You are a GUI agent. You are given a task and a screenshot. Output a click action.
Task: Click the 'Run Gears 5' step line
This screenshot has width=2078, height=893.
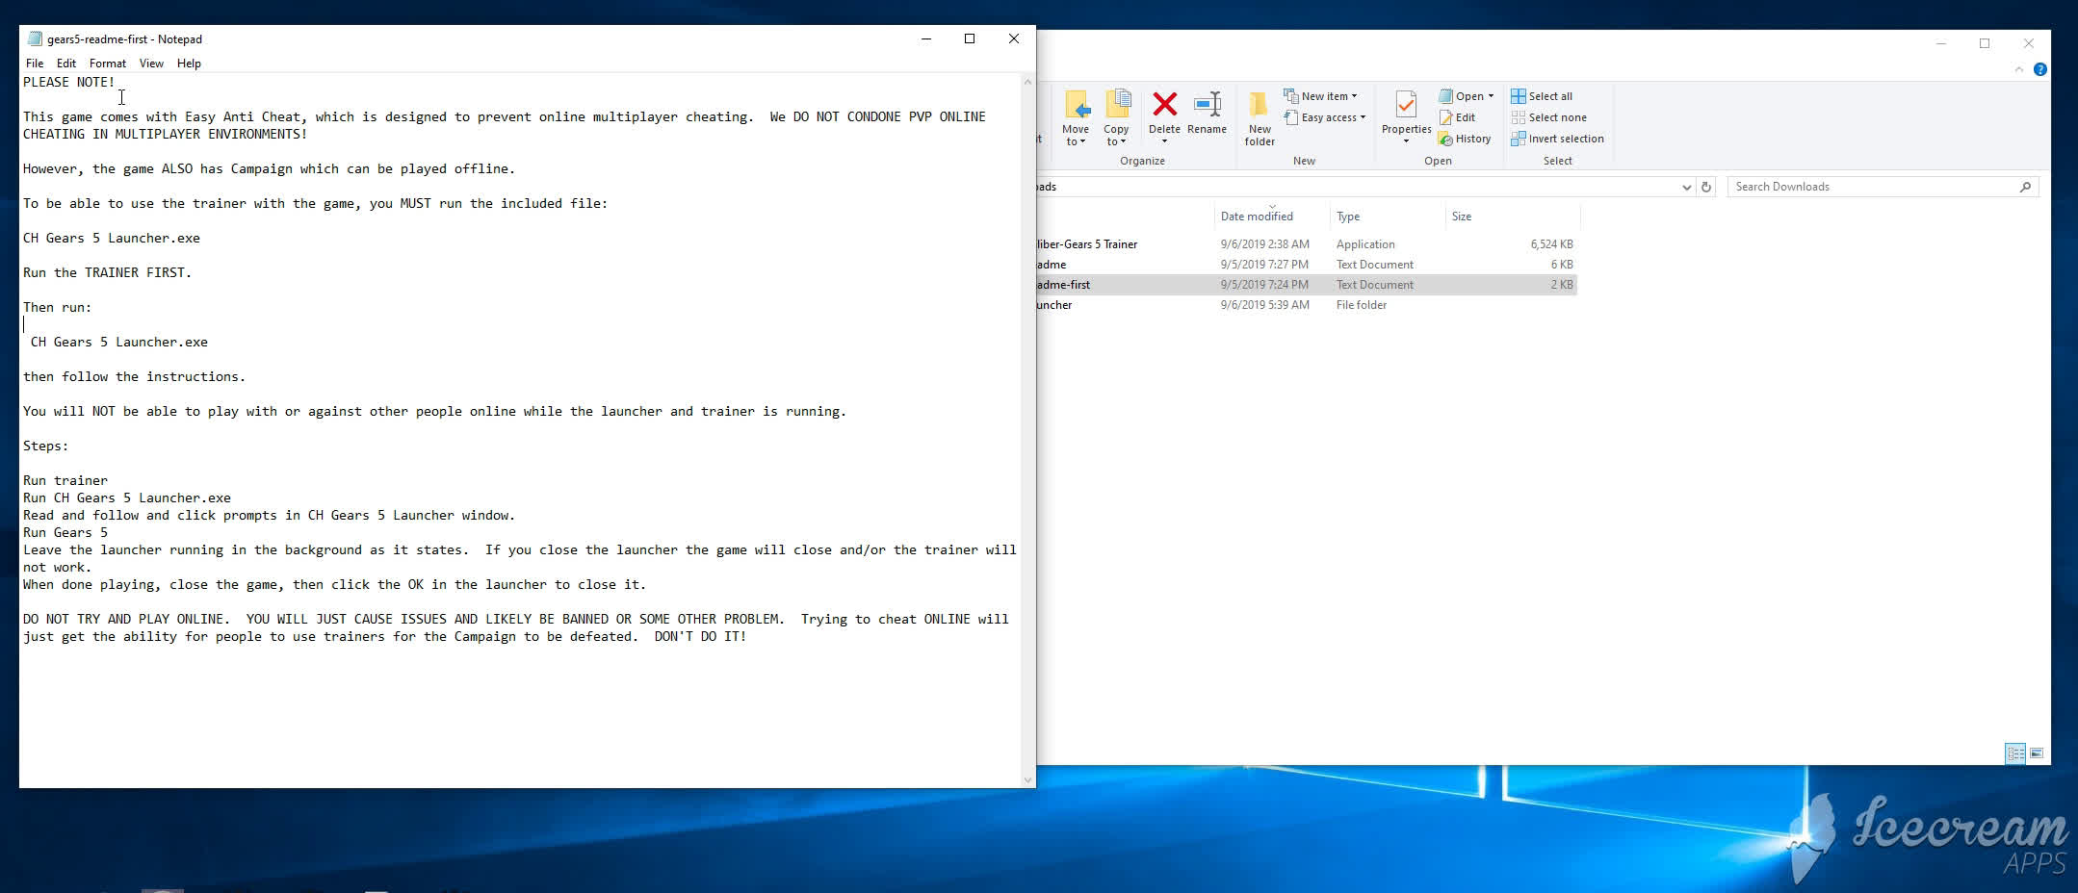pos(65,532)
